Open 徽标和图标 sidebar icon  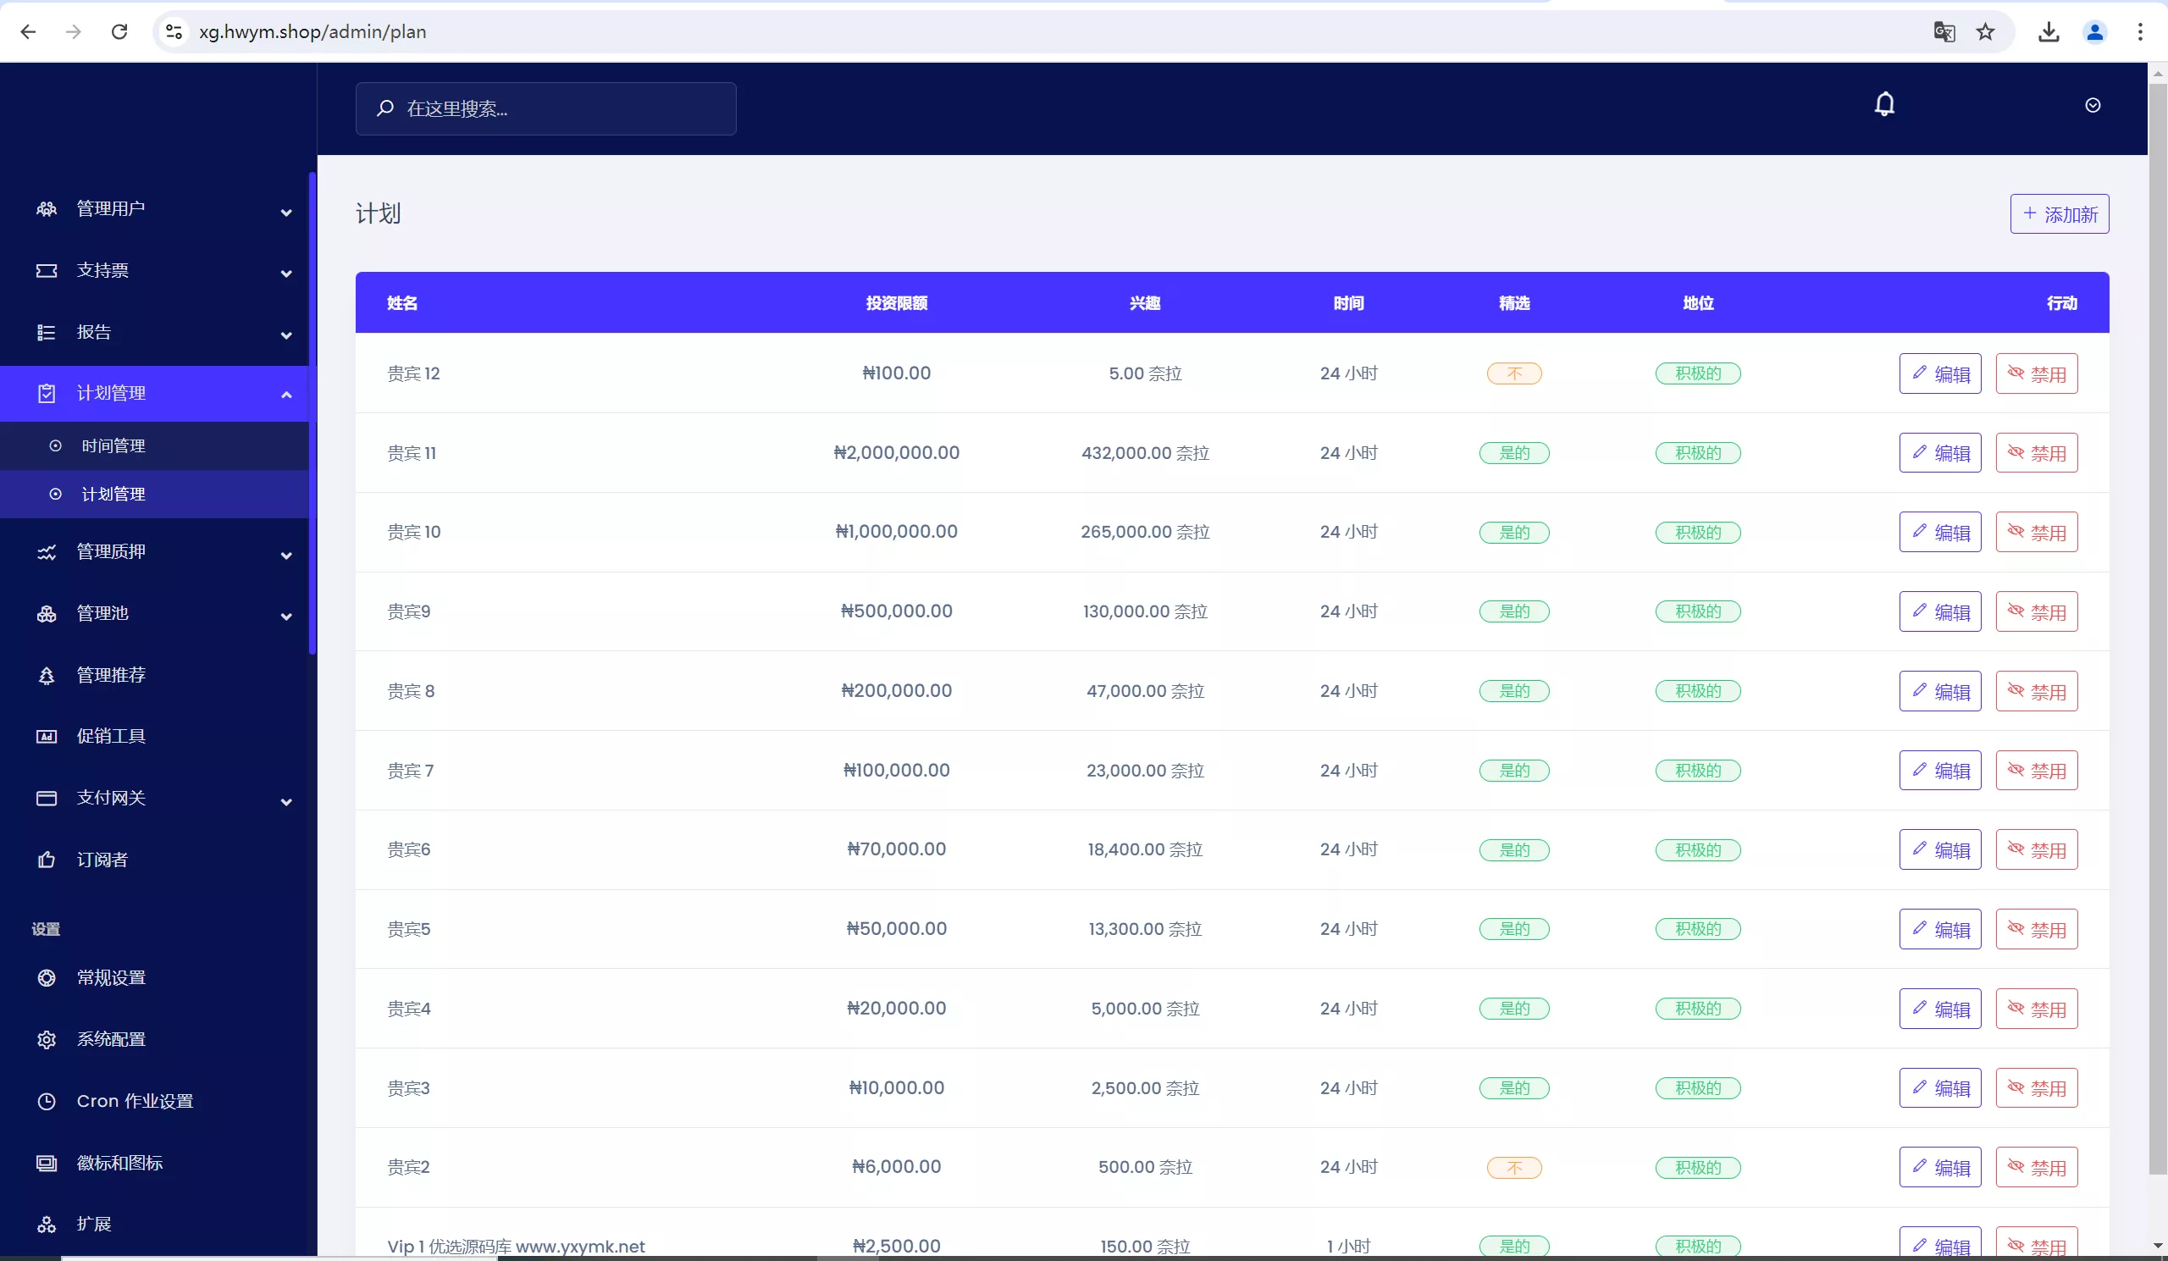(47, 1163)
